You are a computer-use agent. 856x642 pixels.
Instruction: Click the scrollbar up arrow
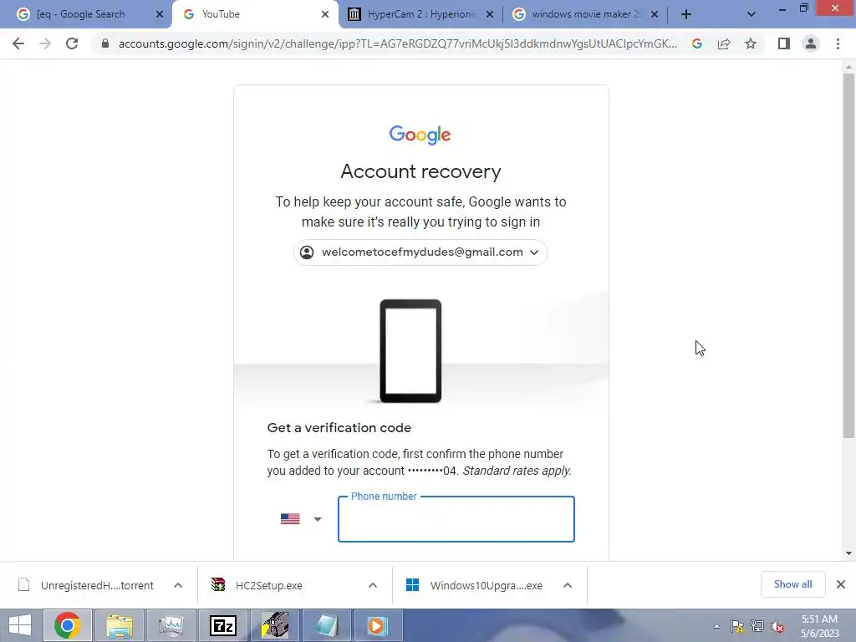[848, 67]
